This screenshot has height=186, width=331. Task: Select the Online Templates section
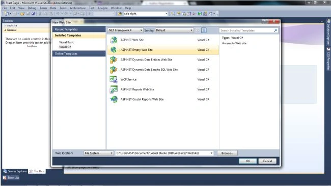79,54
